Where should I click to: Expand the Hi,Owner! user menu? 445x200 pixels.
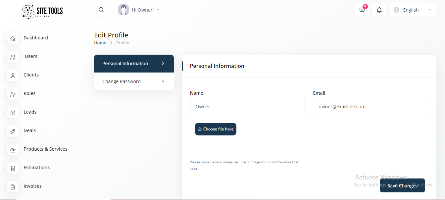click(x=139, y=10)
